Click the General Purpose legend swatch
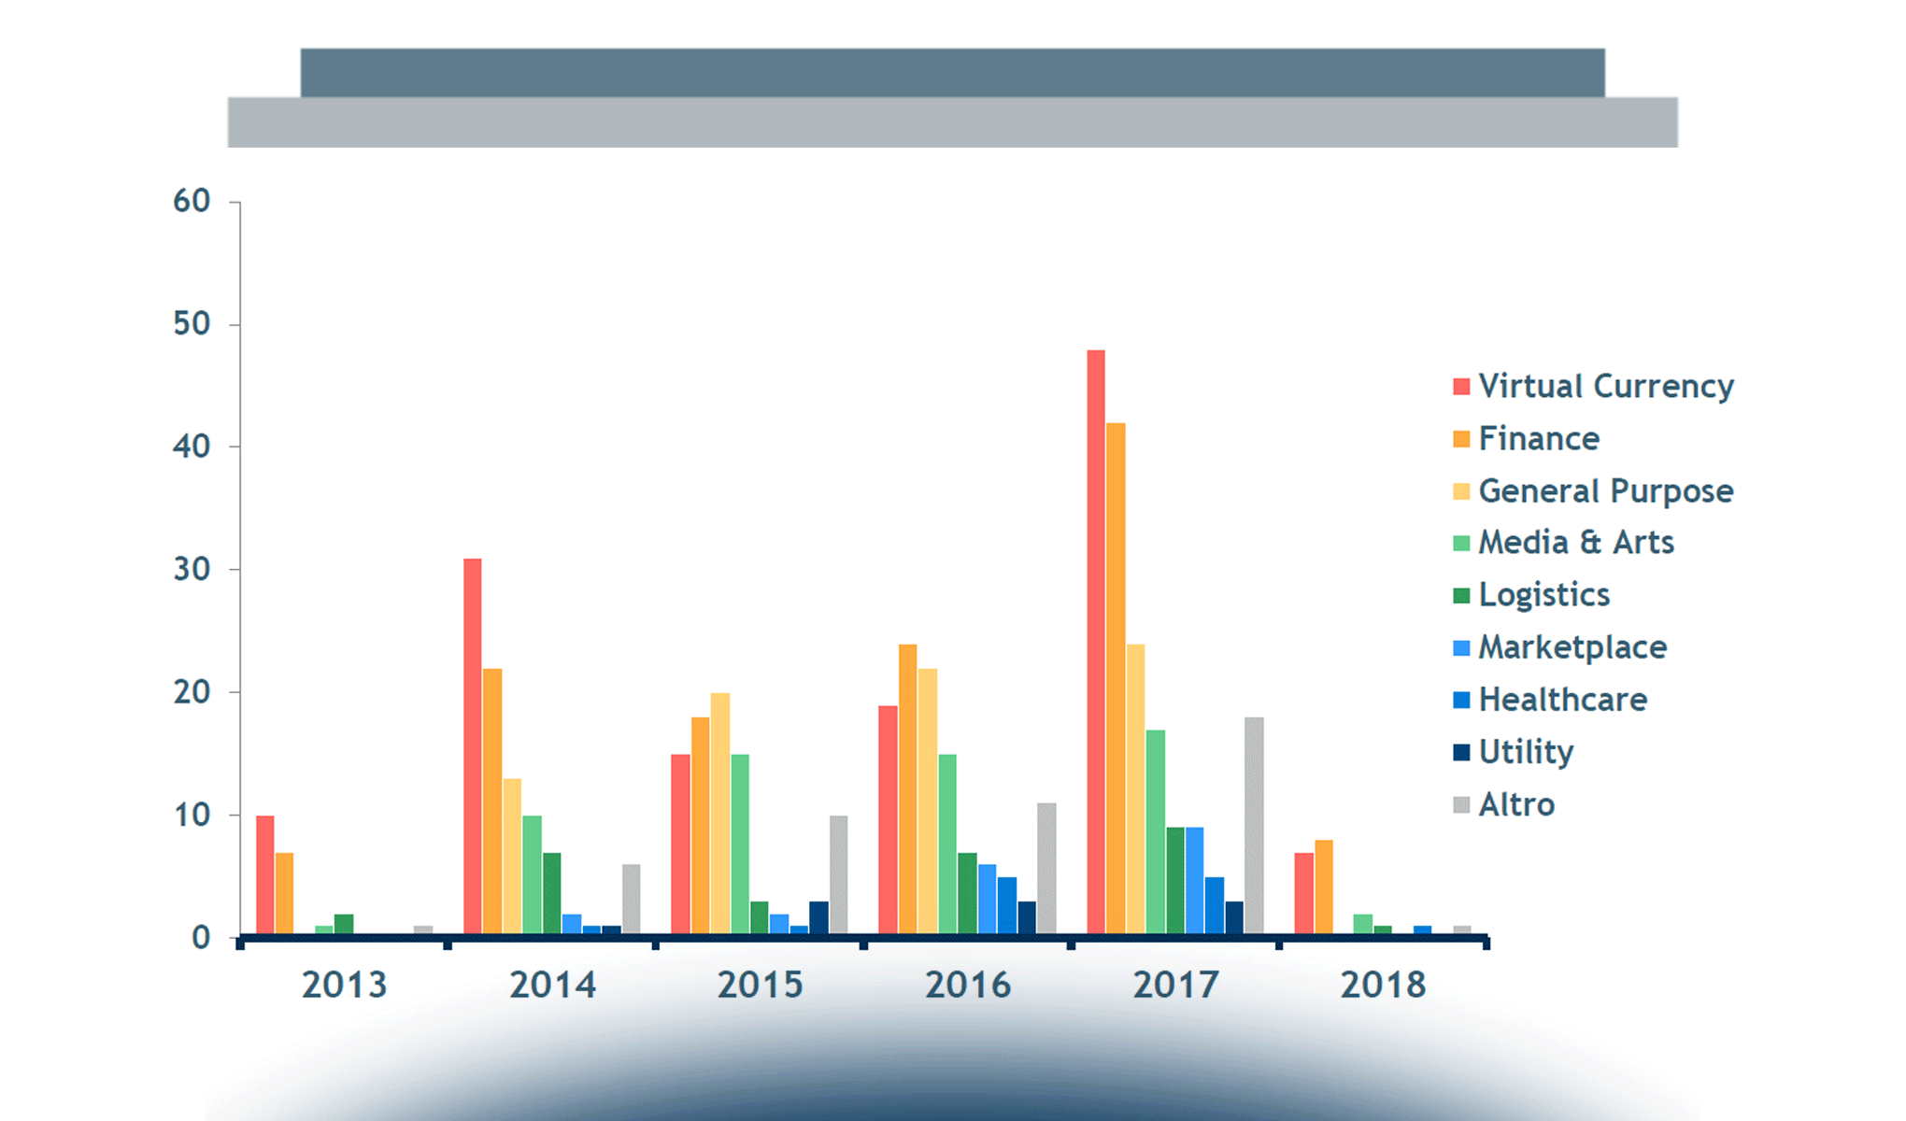 (x=1461, y=491)
